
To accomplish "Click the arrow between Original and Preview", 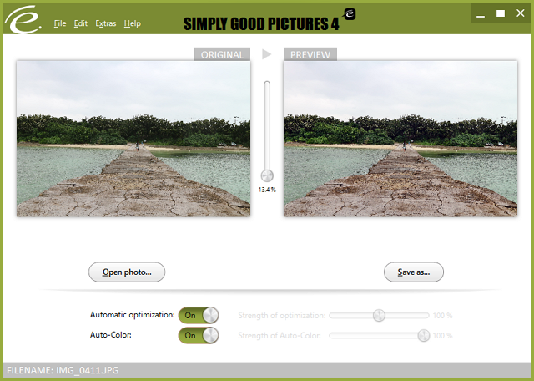I will click(x=267, y=54).
